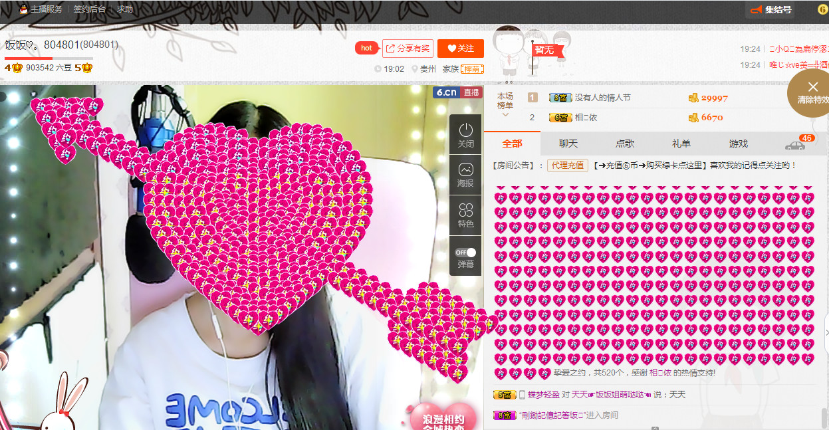Click the 分享有奖 share button

408,49
